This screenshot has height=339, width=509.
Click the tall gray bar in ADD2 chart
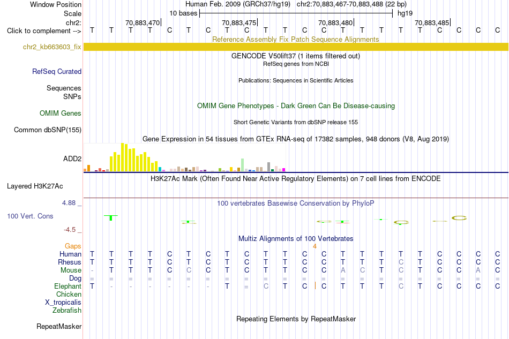pos(268,167)
